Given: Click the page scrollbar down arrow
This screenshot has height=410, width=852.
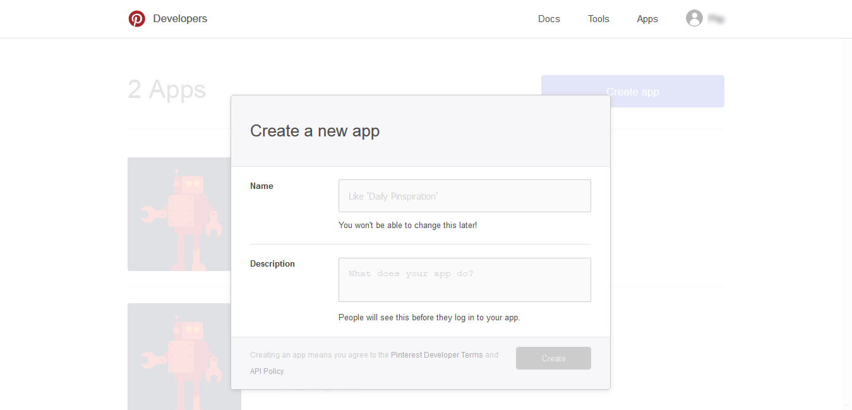Looking at the screenshot, I should click(x=847, y=405).
